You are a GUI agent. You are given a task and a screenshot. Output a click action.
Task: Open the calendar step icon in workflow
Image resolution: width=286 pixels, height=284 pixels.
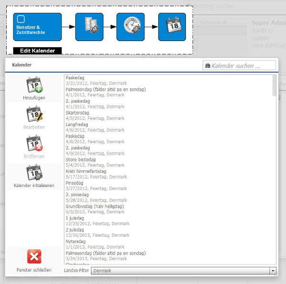(172, 27)
